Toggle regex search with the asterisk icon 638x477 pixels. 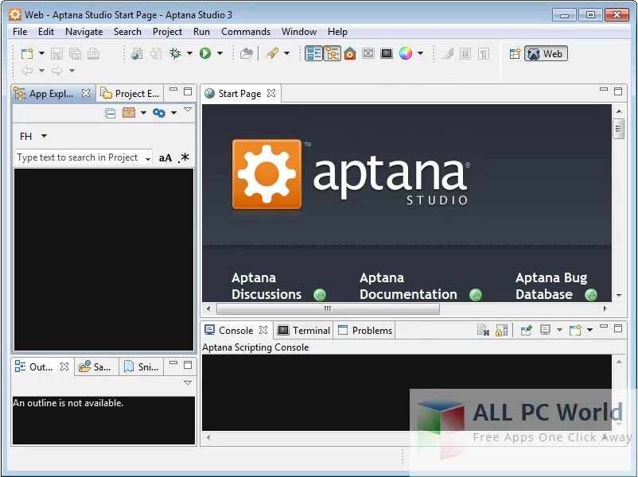184,157
